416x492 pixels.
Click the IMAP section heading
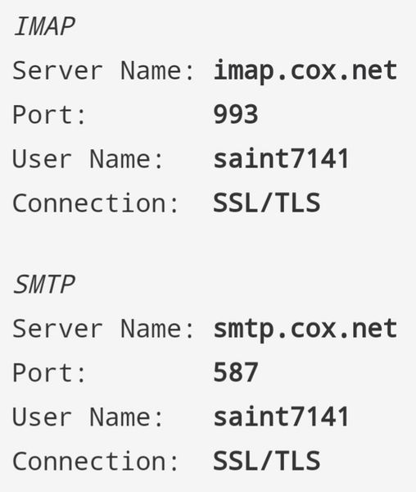click(x=44, y=26)
